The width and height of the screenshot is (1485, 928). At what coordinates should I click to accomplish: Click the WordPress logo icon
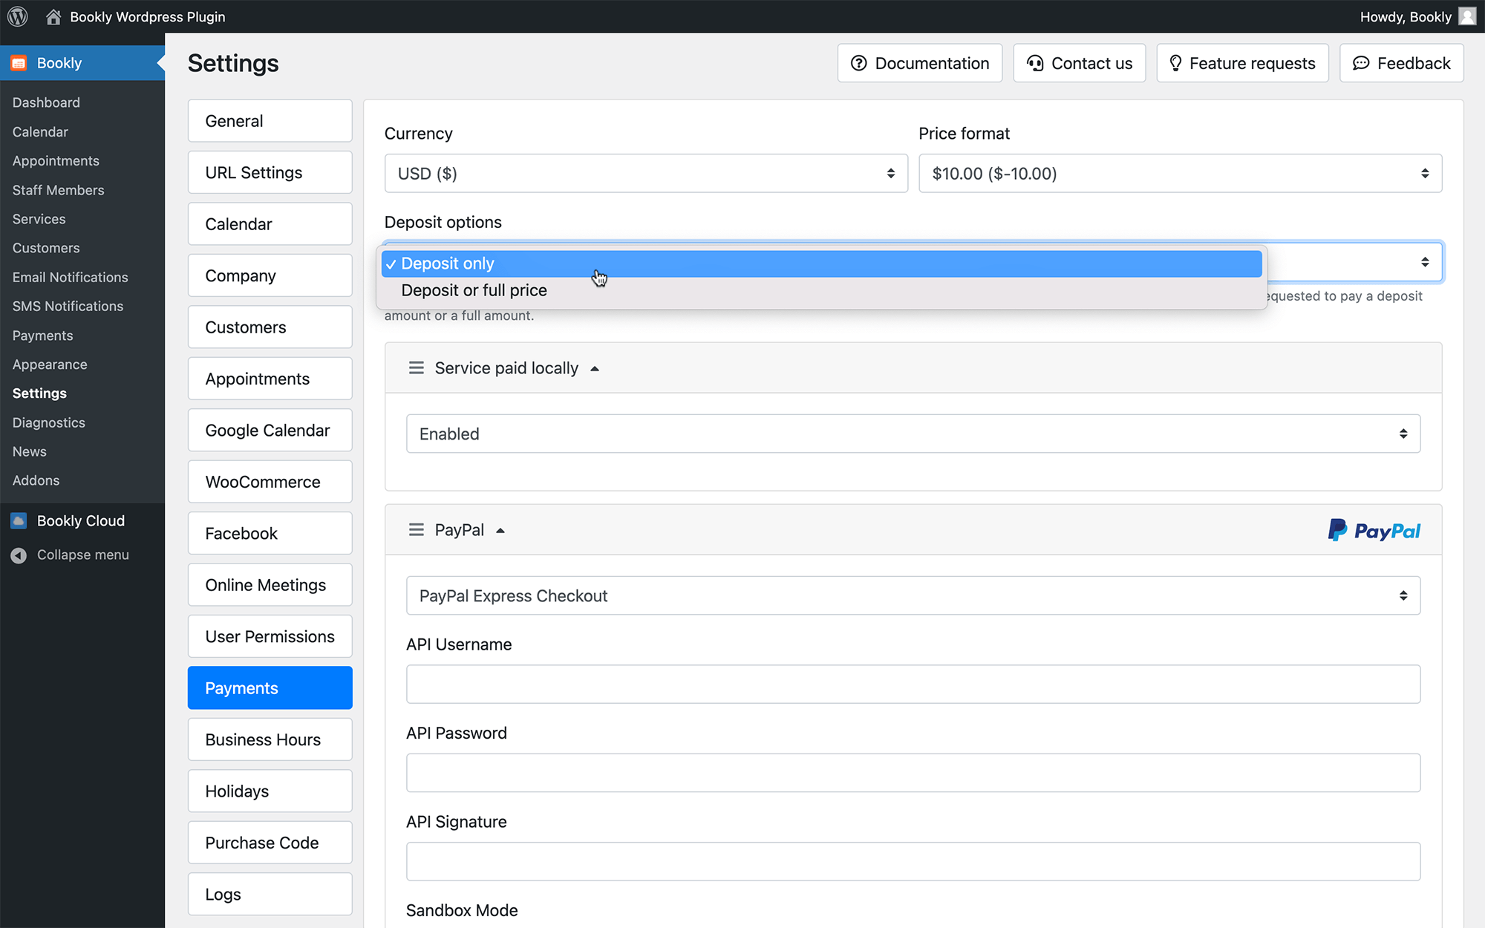tap(18, 16)
